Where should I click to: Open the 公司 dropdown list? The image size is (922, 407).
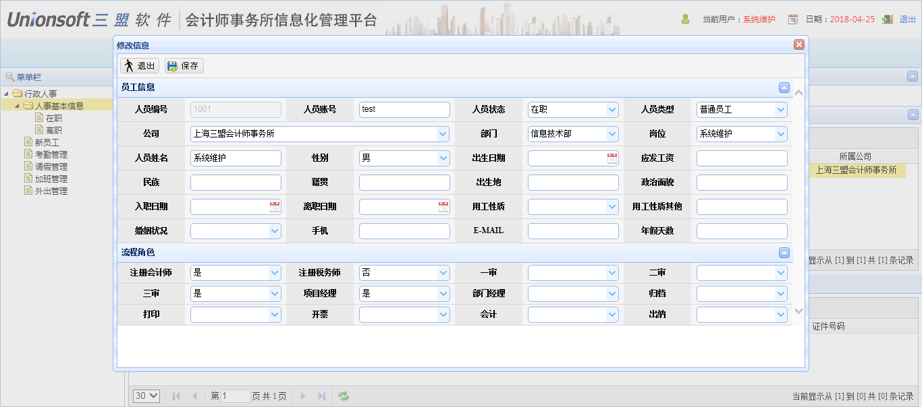[443, 134]
